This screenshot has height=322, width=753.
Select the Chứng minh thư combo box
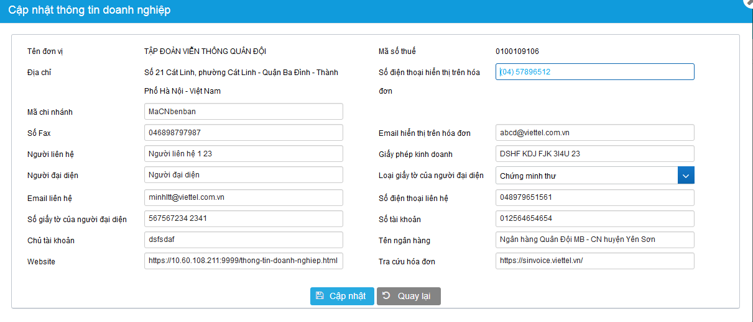tap(586, 176)
